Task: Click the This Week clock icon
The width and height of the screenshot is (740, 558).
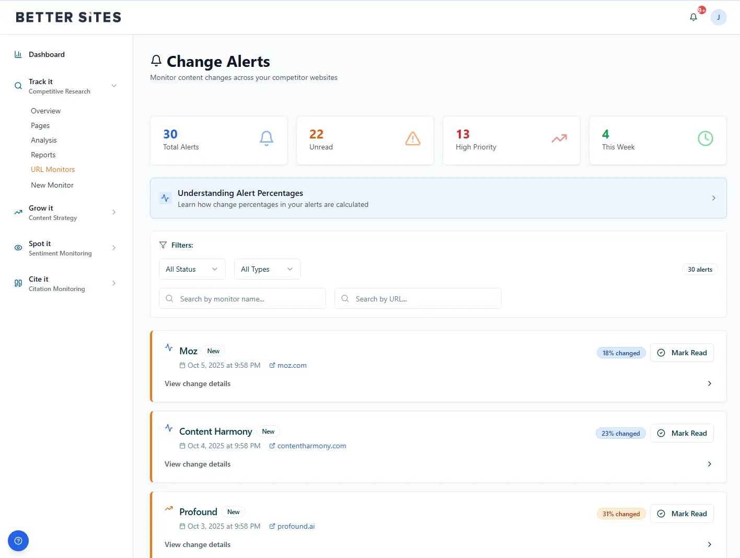Action: tap(706, 138)
